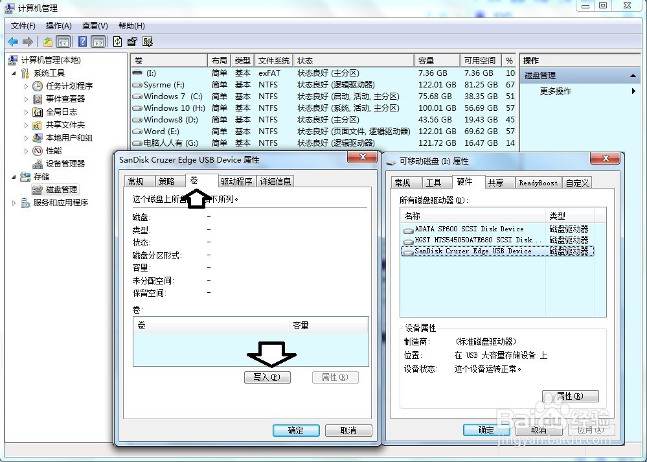Click the ADATA SP600 drive icon
647x462 pixels.
409,229
